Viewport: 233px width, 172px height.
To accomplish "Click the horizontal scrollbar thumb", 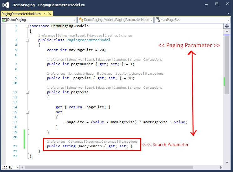I will click(109, 168).
